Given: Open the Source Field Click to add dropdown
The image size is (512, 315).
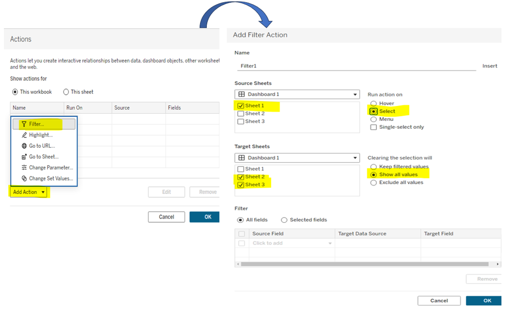Looking at the screenshot, I should [330, 243].
